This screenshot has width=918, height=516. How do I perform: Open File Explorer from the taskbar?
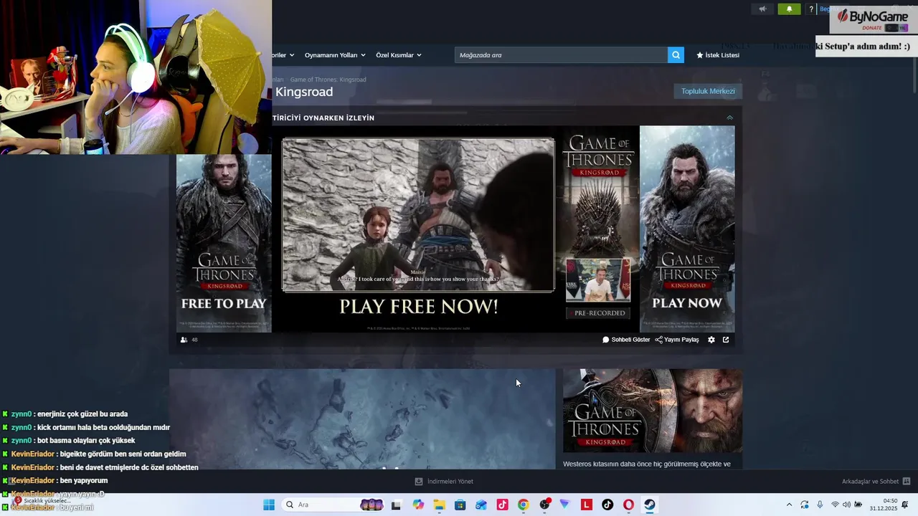coord(439,505)
